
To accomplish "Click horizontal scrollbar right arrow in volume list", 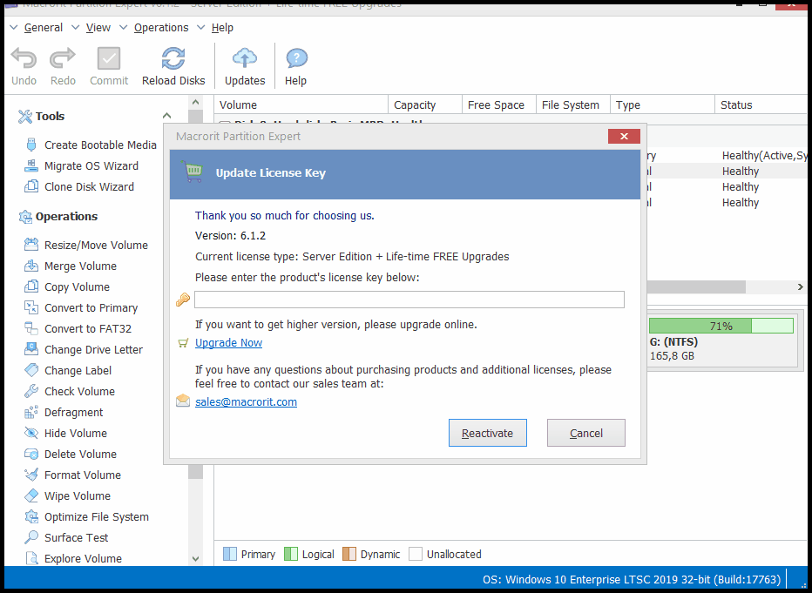I will 800,286.
